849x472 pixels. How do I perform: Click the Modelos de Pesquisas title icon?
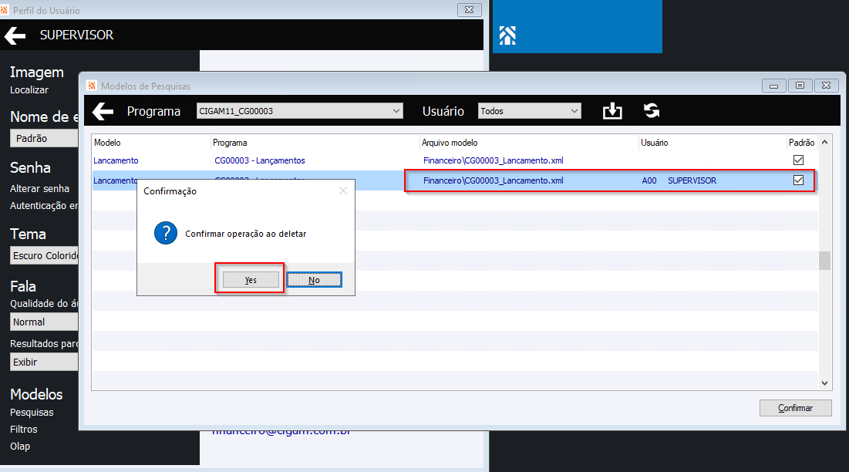[x=92, y=86]
